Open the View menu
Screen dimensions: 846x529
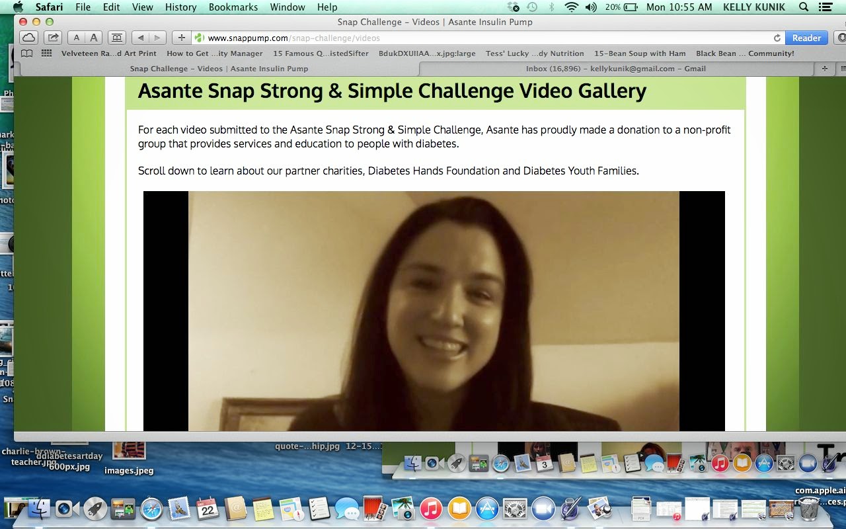[143, 7]
